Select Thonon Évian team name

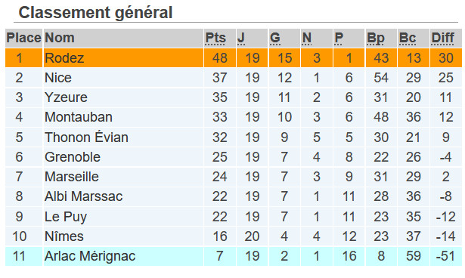[x=86, y=137]
